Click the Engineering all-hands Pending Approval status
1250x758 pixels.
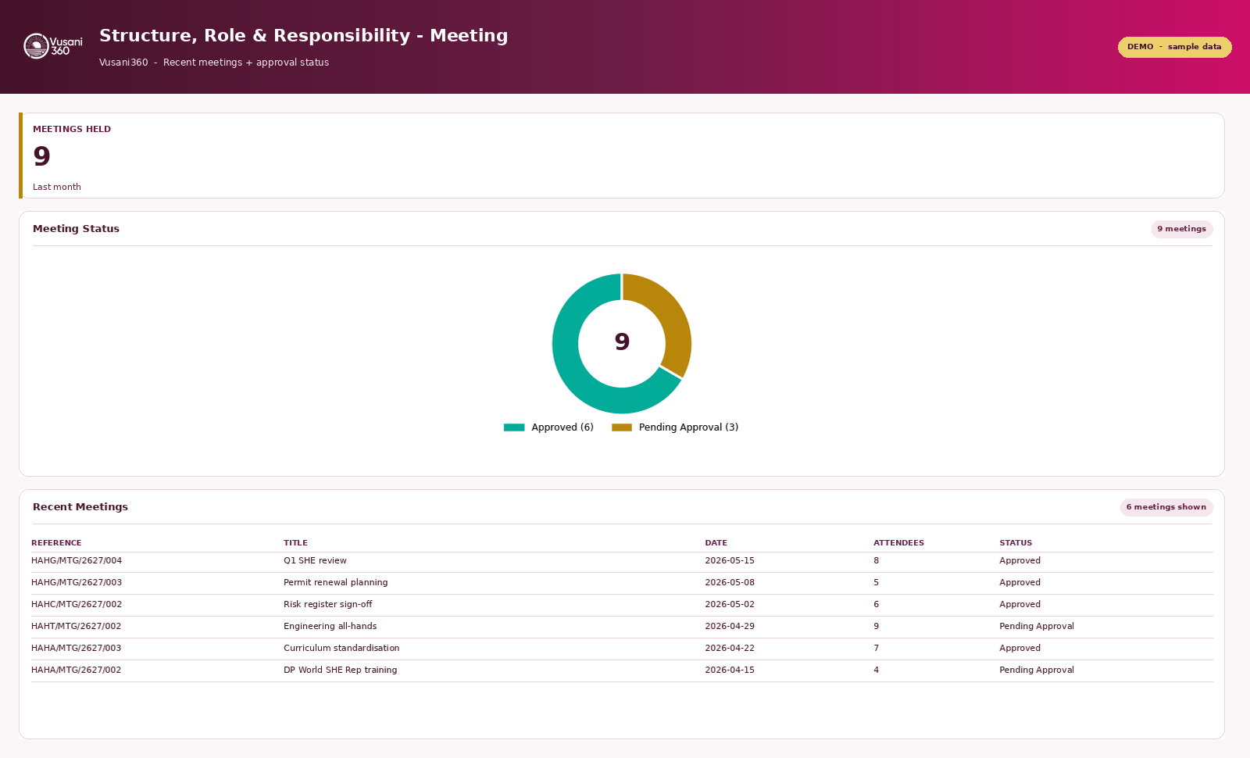click(1037, 627)
